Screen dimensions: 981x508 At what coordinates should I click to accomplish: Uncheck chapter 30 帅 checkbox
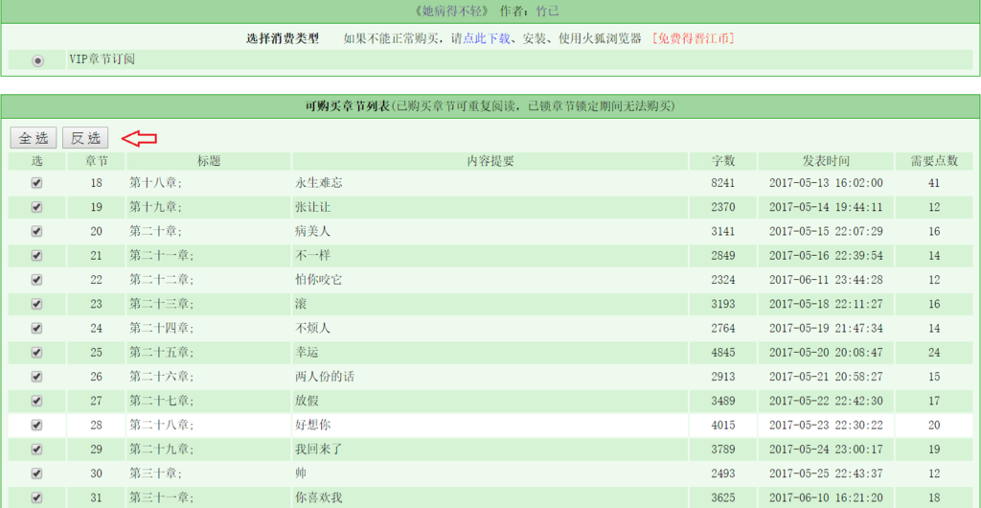(x=37, y=473)
